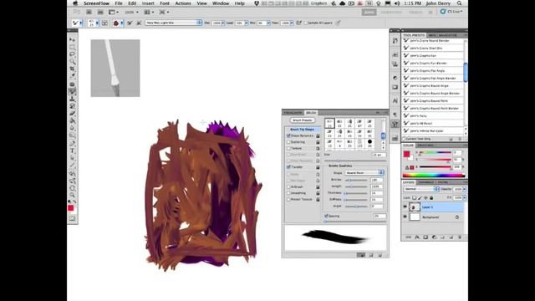The image size is (535, 301).
Task: Select the Move tool
Action: [73, 39]
